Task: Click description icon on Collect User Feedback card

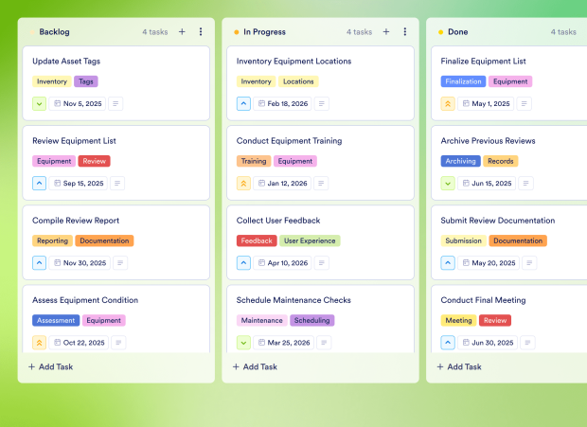Action: pos(321,262)
